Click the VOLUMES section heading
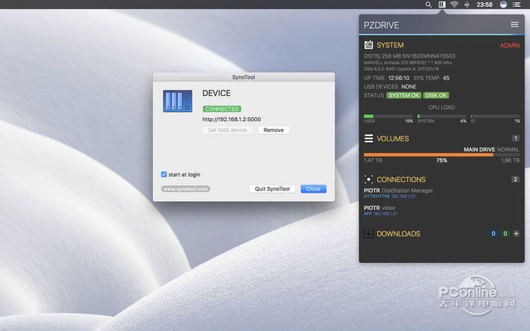Screen dimensions: 530x331 click(393, 139)
